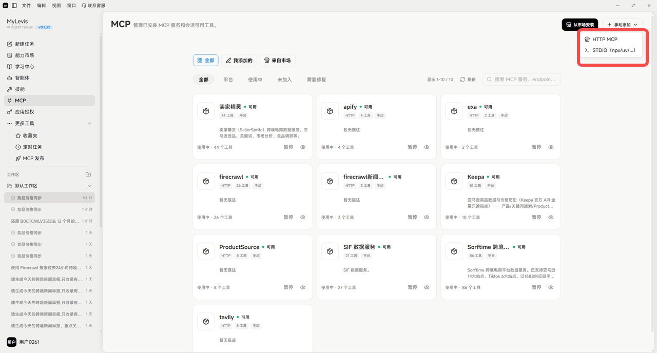657x353 pixels.
Task: Click the ProductSource card cube icon
Action: click(206, 251)
